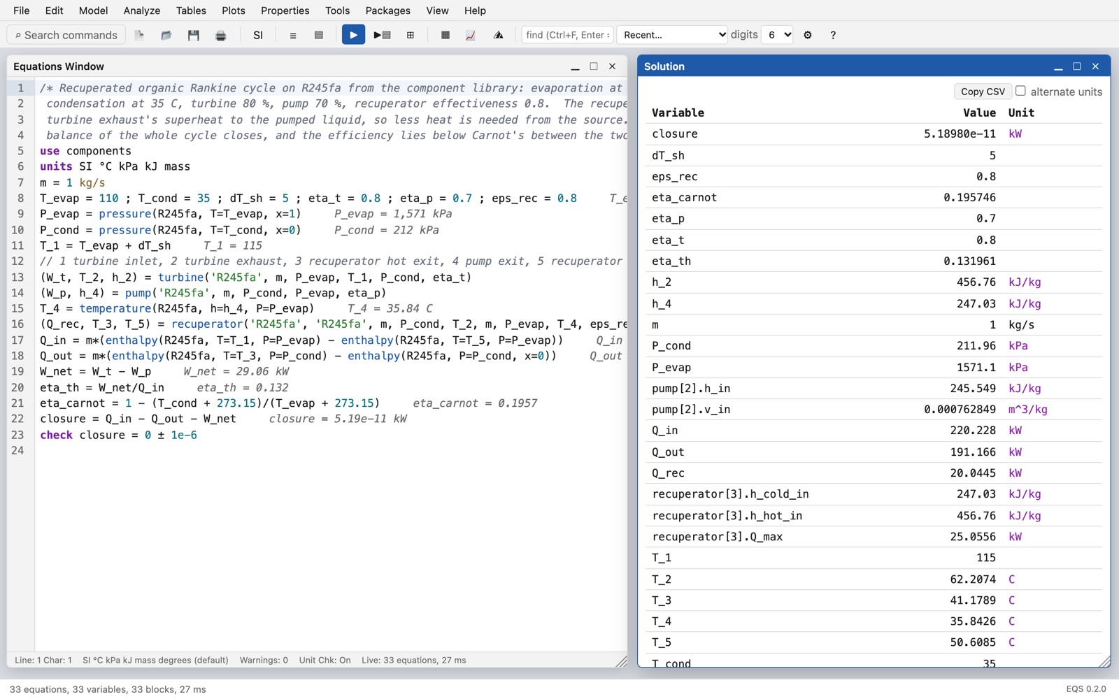Open settings with the gear icon

pos(808,35)
